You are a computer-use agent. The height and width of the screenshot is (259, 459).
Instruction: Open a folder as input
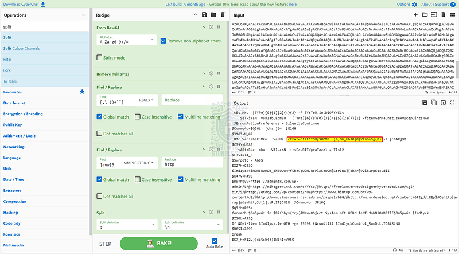click(x=425, y=15)
